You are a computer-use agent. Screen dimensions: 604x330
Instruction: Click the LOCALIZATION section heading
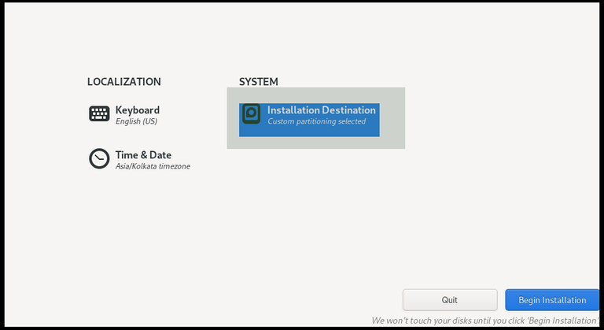coord(124,82)
